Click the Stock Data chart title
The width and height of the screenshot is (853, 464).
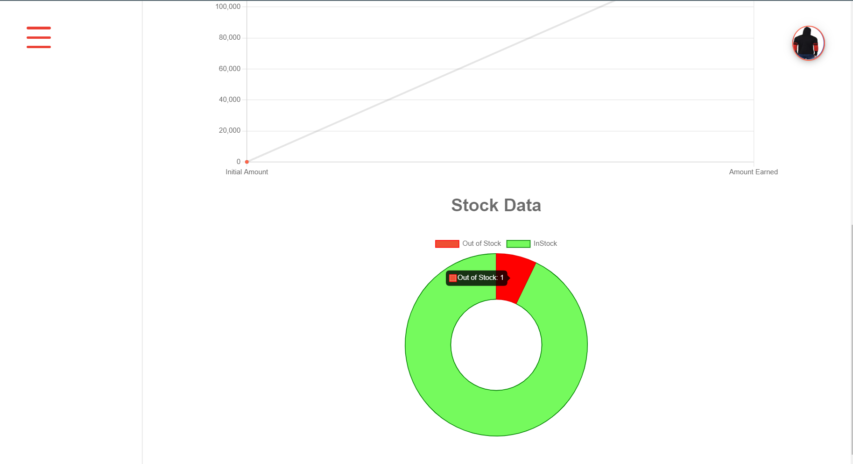(x=496, y=205)
